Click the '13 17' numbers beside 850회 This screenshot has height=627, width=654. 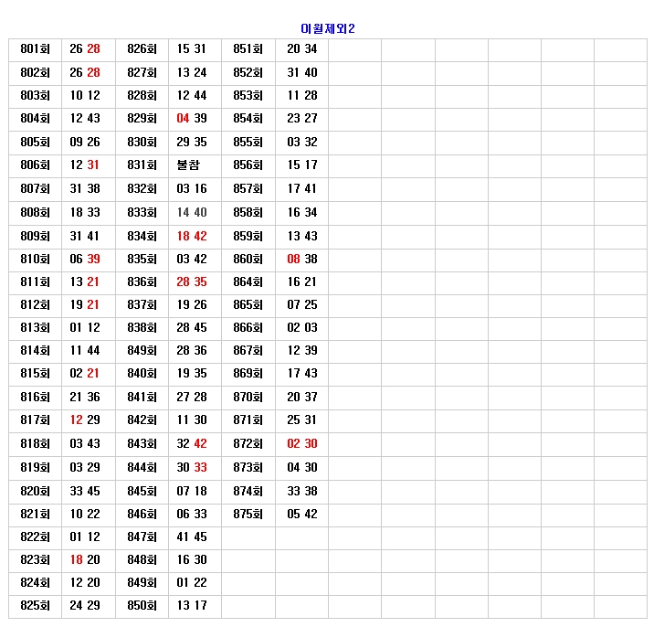(x=192, y=605)
